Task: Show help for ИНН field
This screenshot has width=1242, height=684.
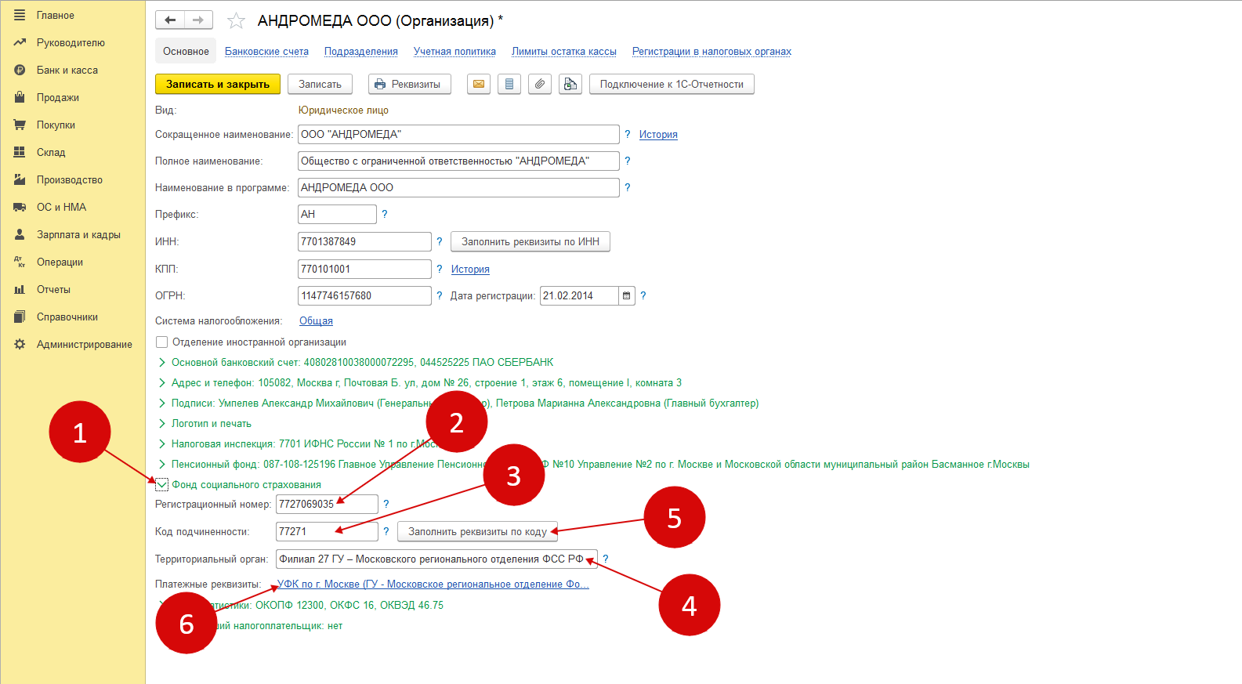Action: point(439,241)
